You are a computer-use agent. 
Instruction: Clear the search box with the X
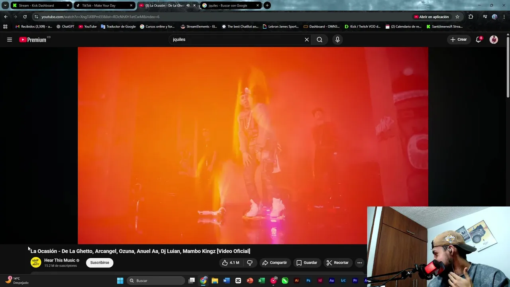pyautogui.click(x=307, y=39)
